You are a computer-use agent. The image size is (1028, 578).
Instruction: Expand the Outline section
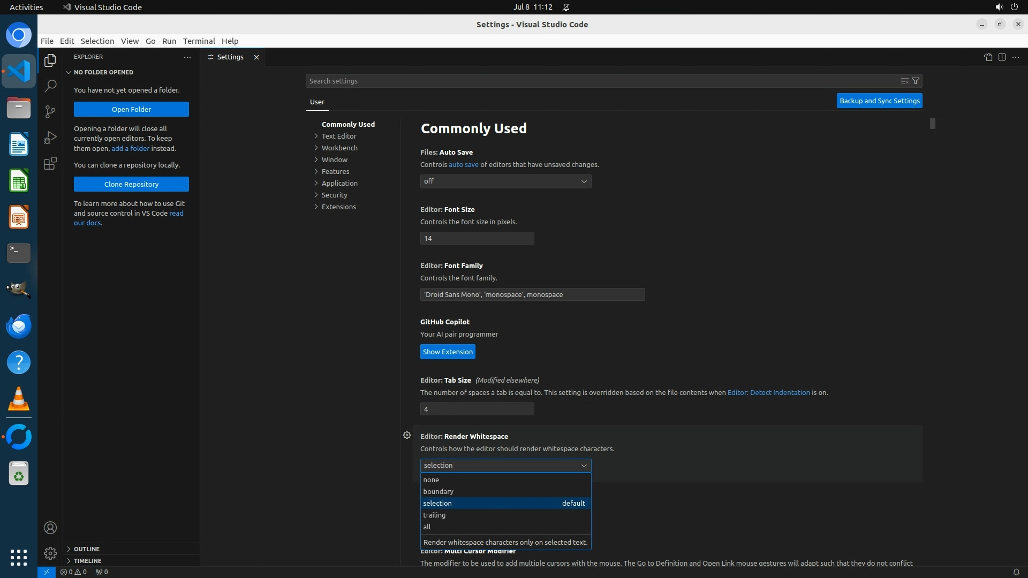[x=87, y=549]
